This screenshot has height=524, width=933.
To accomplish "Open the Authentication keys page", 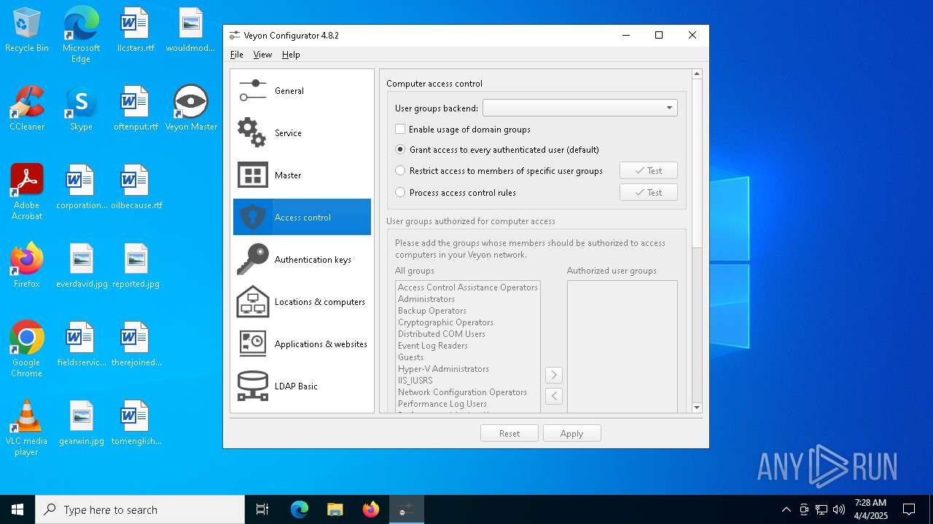I will [302, 260].
